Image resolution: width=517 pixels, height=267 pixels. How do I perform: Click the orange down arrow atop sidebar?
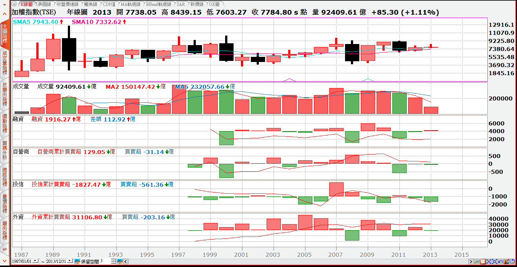(x=4, y=5)
